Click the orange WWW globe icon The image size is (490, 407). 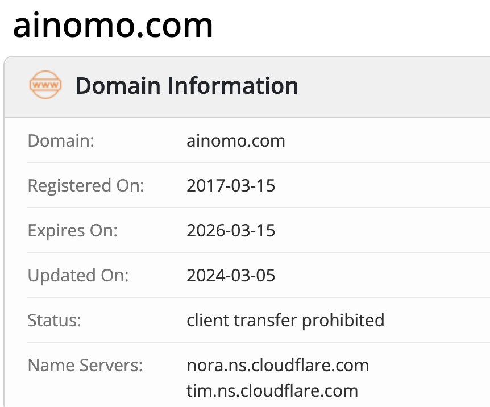[45, 85]
